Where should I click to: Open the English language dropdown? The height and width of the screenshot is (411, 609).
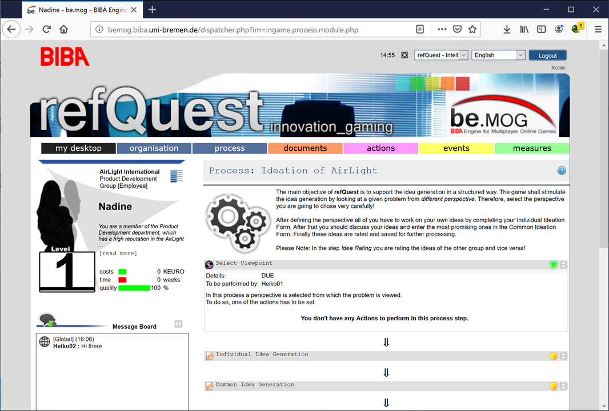point(498,55)
